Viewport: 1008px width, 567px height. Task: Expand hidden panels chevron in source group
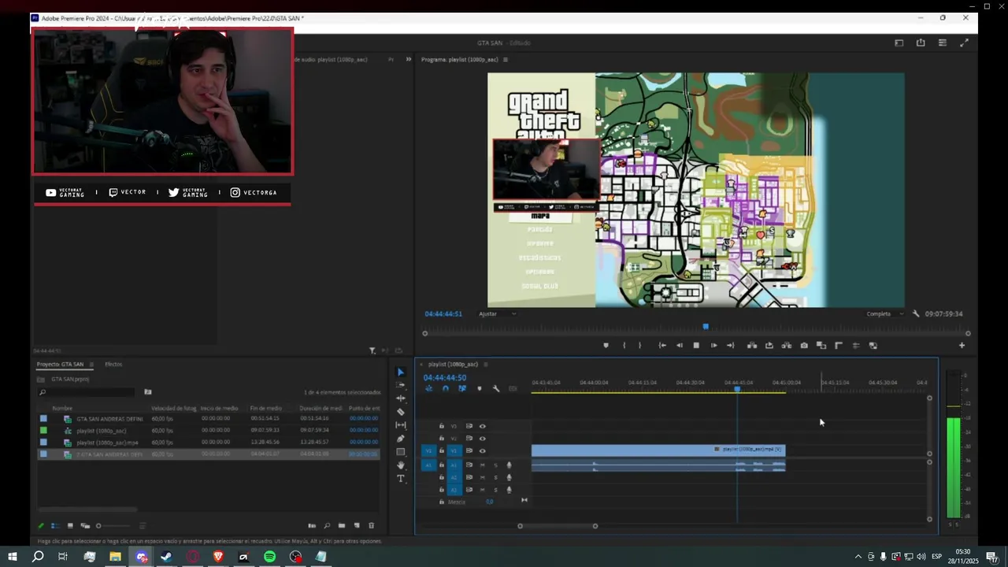(408, 59)
